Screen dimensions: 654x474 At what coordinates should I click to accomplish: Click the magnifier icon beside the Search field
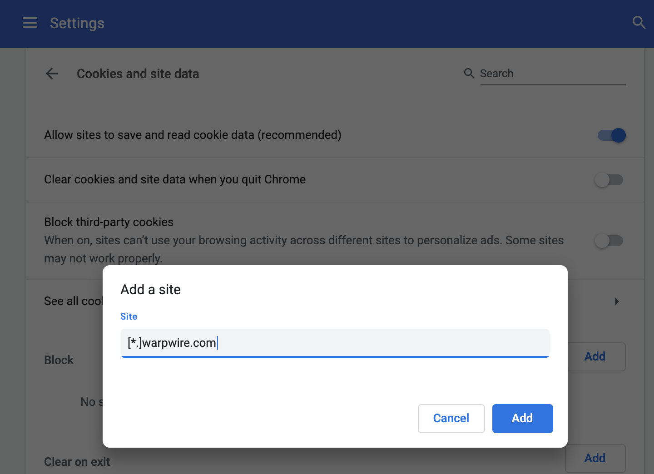tap(469, 74)
